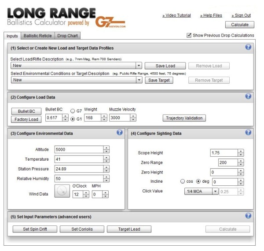This screenshot has width=264, height=251.
Task: Click the Save Target button
Action: point(159,80)
